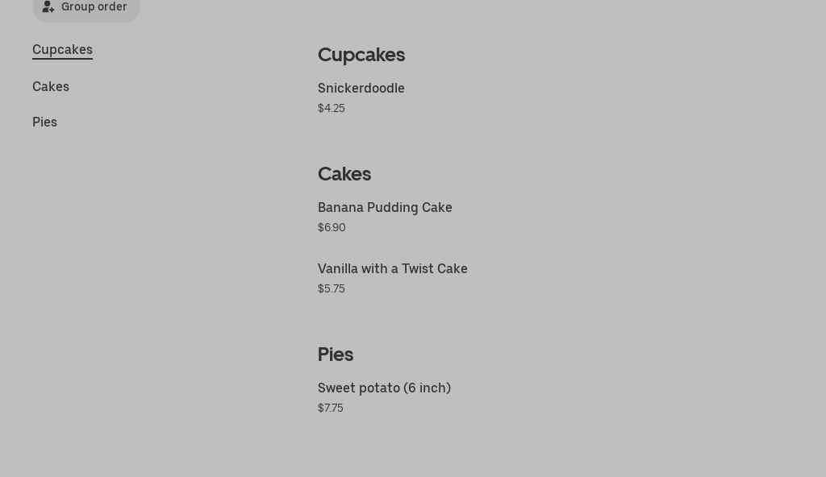Open the Sweet potato (6 inch) pie item
The width and height of the screenshot is (826, 477).
point(384,388)
